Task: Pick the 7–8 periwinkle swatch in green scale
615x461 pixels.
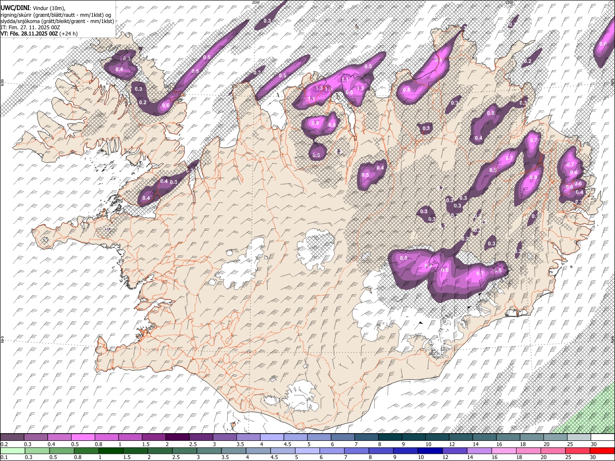Action: (x=357, y=450)
